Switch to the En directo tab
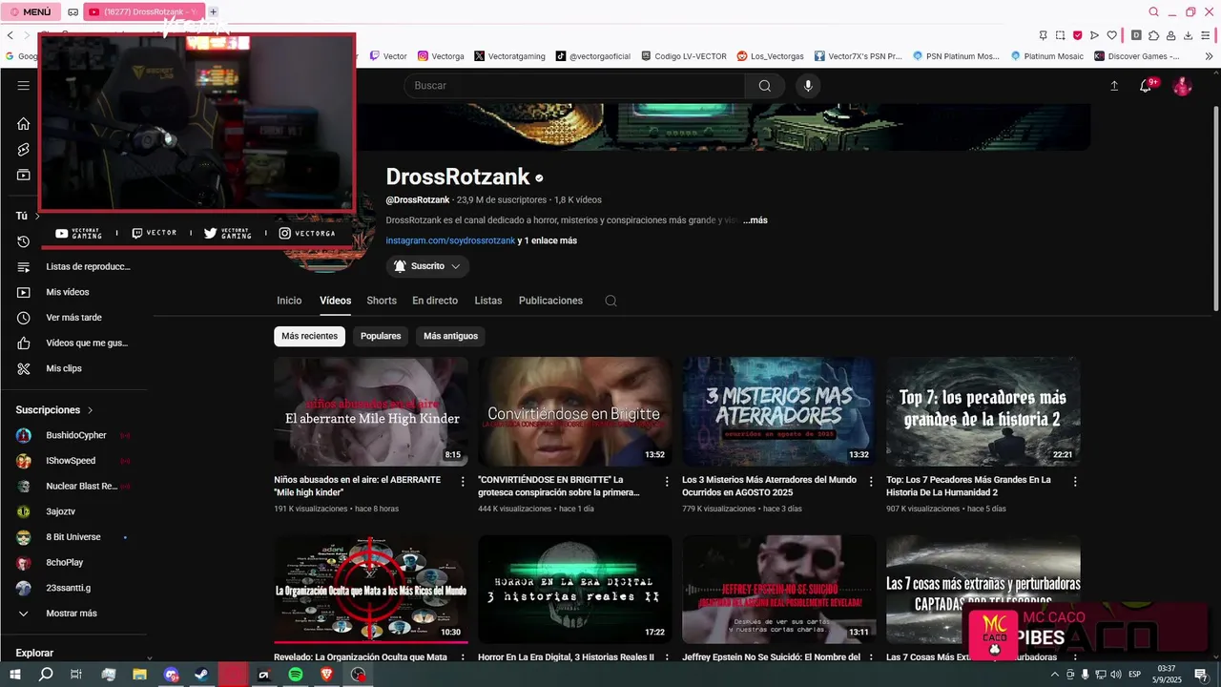Screen dimensions: 1221x687 [435, 301]
